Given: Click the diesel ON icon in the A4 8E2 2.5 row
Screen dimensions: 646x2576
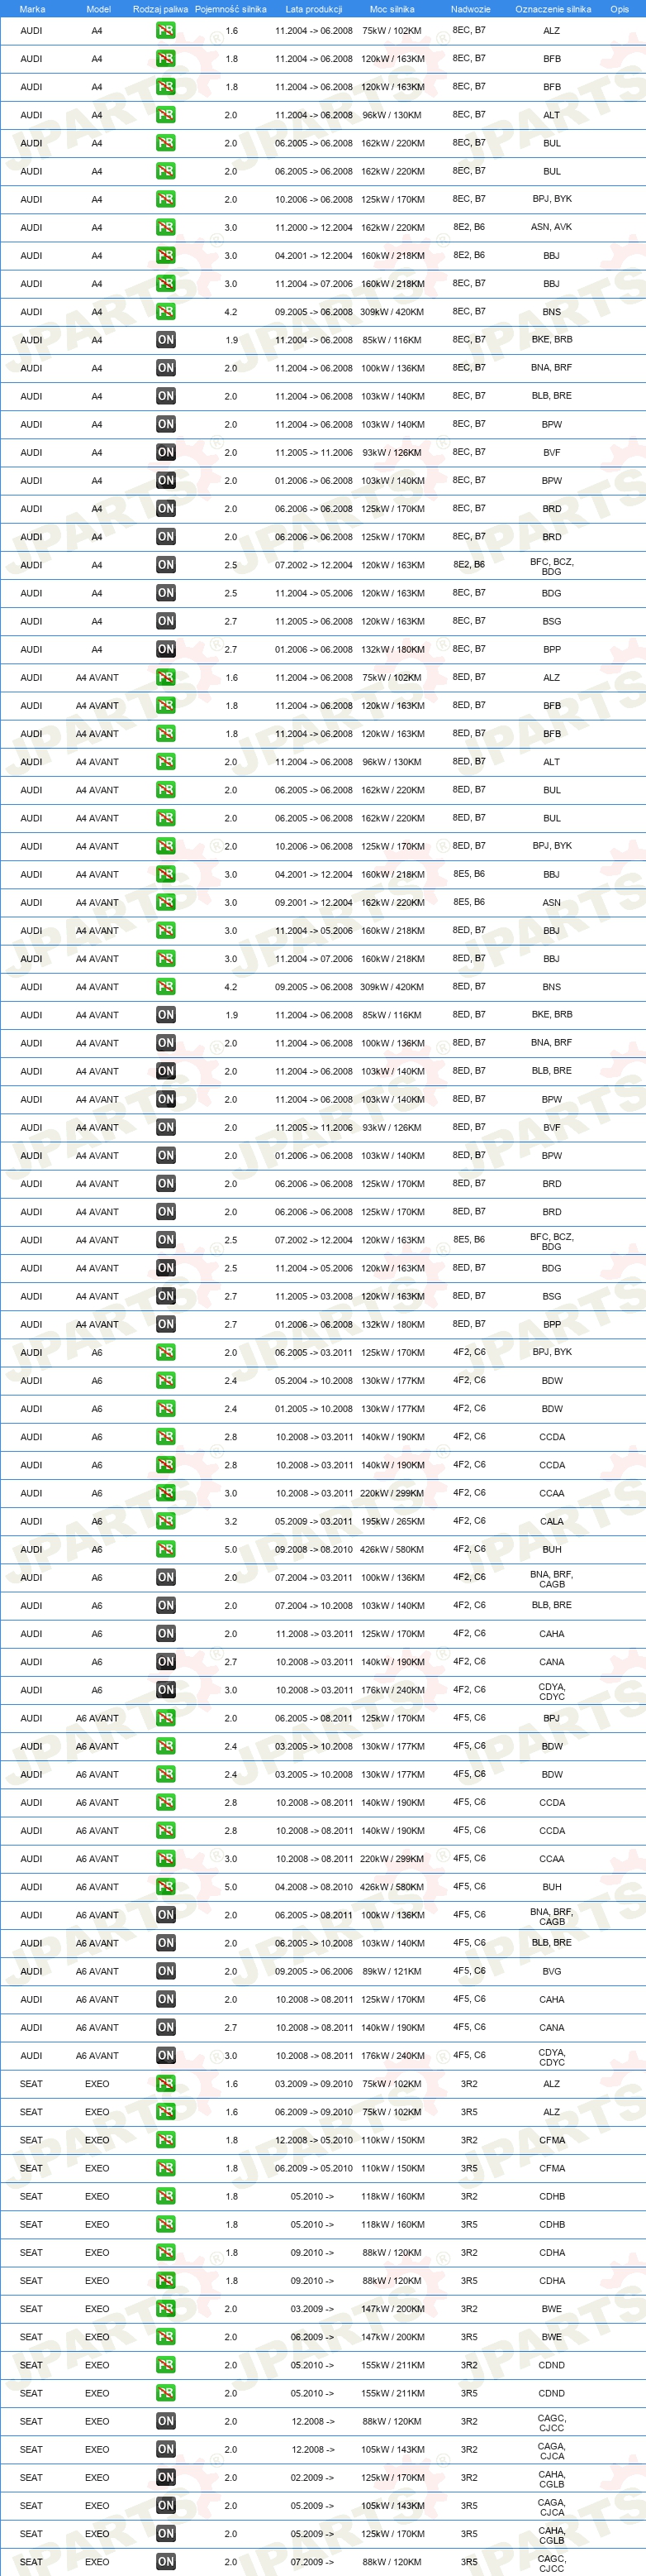Looking at the screenshot, I should (x=166, y=565).
